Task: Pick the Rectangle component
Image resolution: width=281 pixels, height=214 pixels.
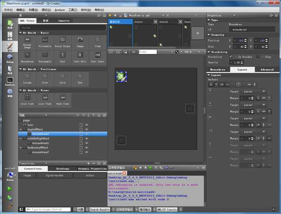Action: tap(45, 57)
